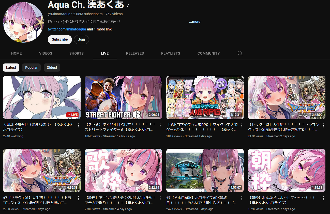Open Dragon Quest XI thumbnail lasting 3:42:00

pos(287,97)
